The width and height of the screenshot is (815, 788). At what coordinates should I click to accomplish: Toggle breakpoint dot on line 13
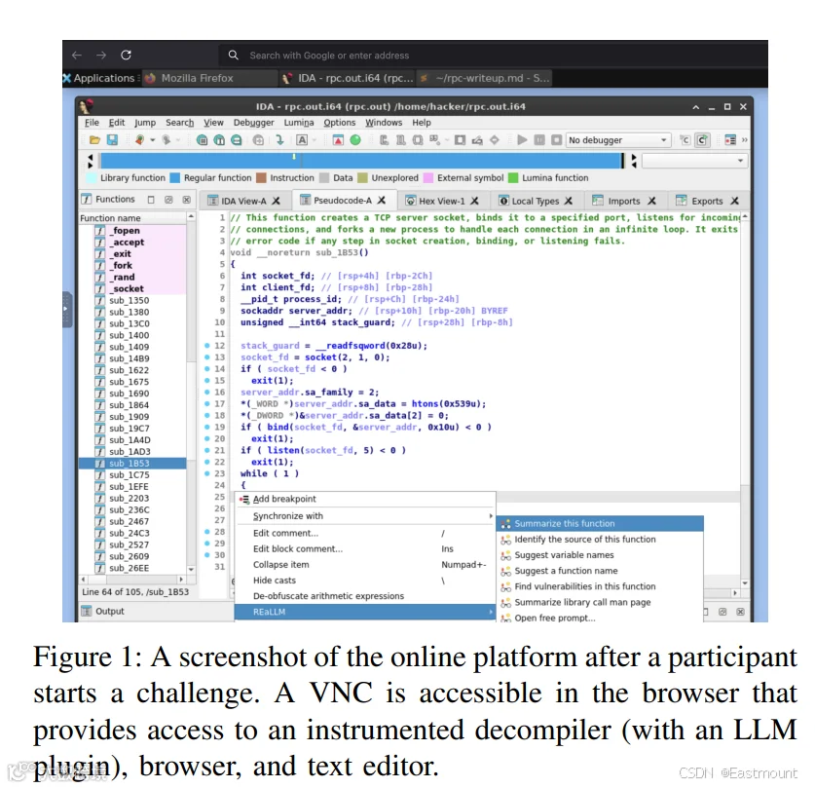click(x=206, y=357)
